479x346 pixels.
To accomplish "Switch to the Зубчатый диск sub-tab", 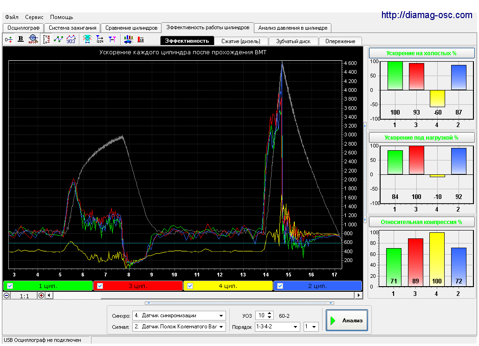I will click(x=293, y=41).
